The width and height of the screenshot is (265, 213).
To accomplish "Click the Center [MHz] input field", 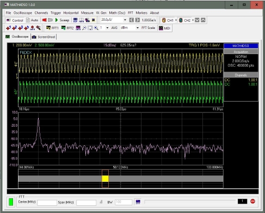I will coord(47,203).
